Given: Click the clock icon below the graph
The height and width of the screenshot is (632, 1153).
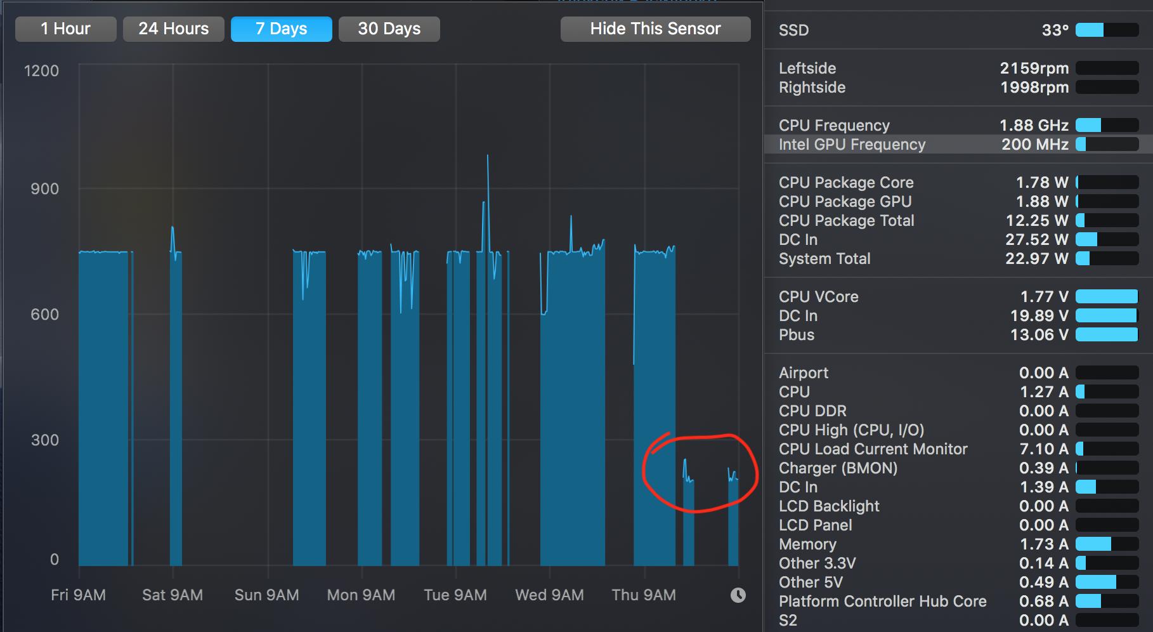Looking at the screenshot, I should pyautogui.click(x=738, y=595).
